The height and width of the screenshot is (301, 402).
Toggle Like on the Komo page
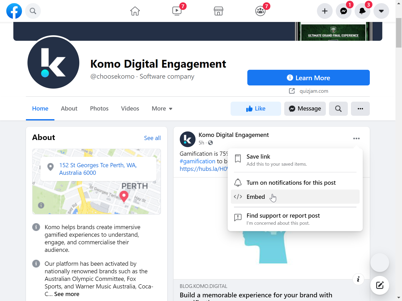pyautogui.click(x=256, y=109)
